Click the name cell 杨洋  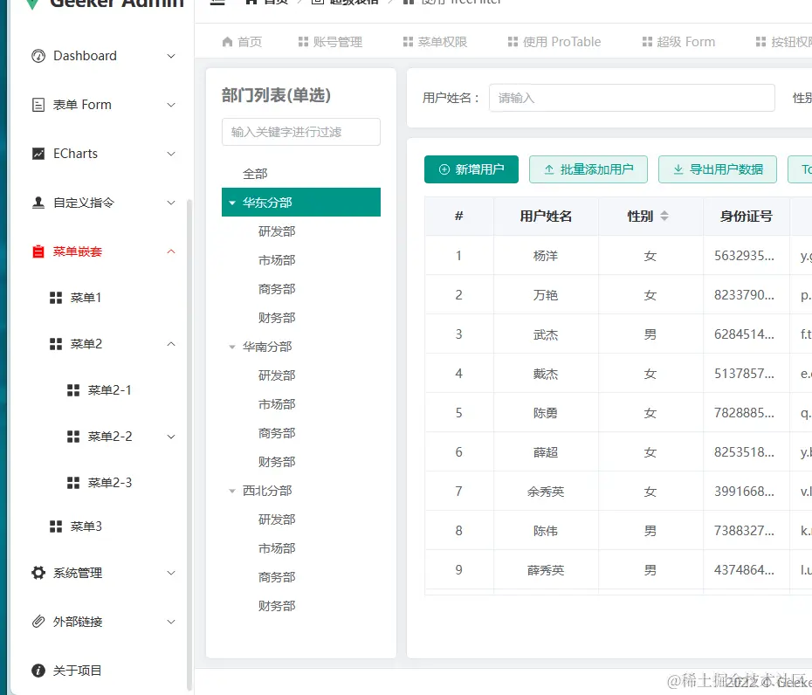point(546,256)
